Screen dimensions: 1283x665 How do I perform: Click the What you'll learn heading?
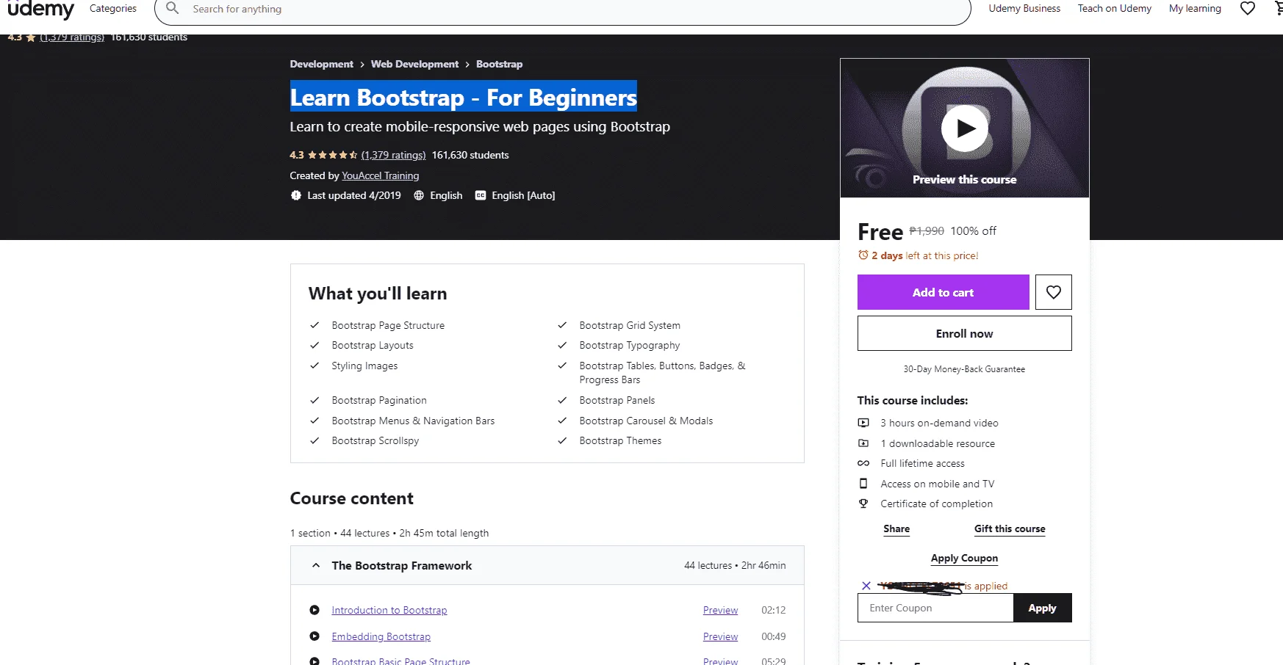point(378,294)
